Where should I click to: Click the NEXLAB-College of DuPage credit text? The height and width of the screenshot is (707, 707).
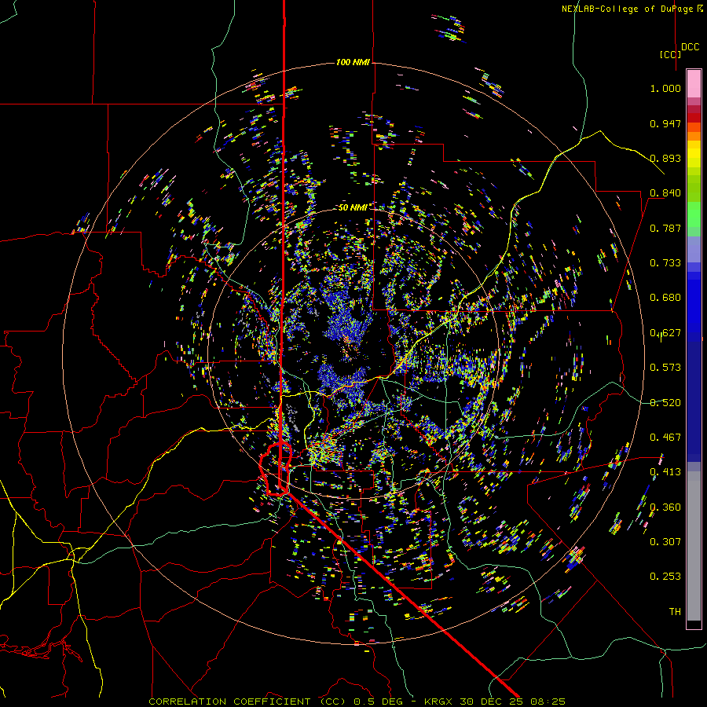(x=632, y=9)
